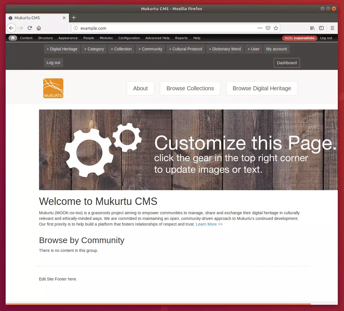Add a new Dictionary Word

click(225, 49)
